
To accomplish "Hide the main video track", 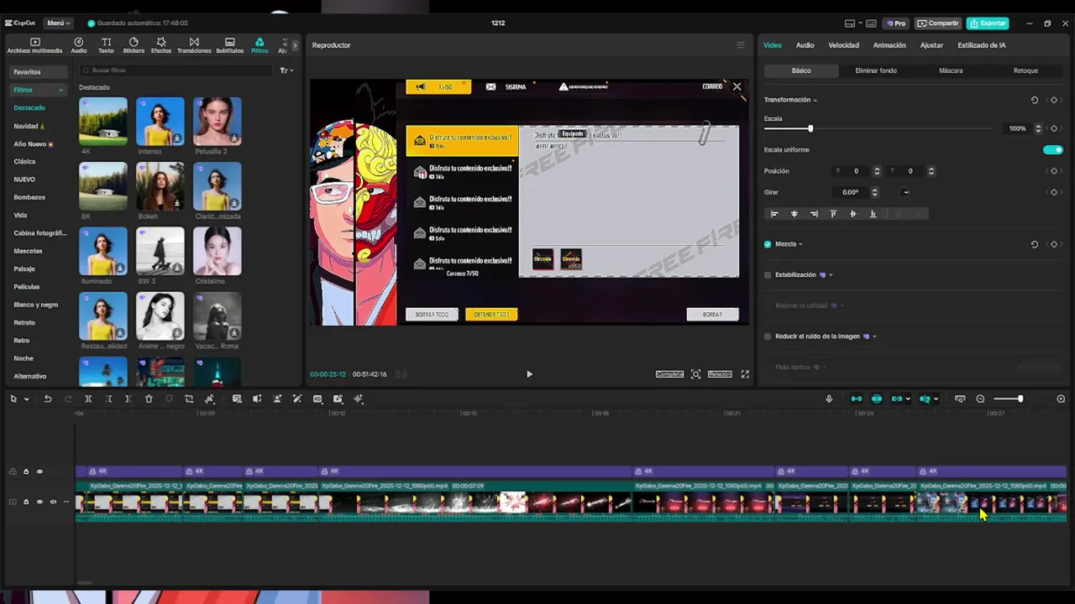I will click(x=39, y=502).
